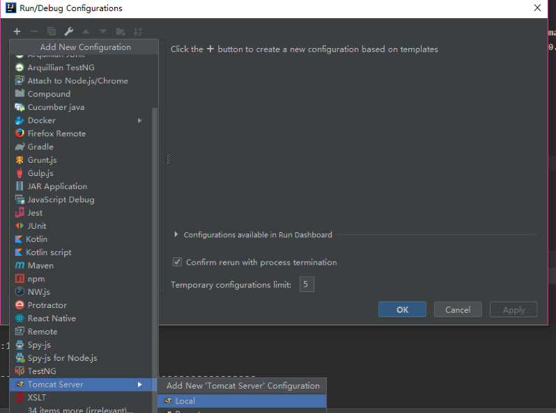Select Spy-js for Node.js entry
Screen dimensions: 556x413
coord(81,358)
